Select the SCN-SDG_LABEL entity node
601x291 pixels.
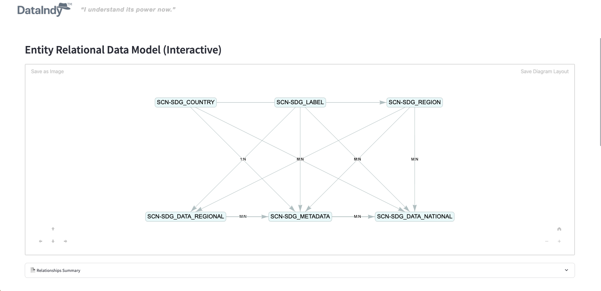coord(300,102)
